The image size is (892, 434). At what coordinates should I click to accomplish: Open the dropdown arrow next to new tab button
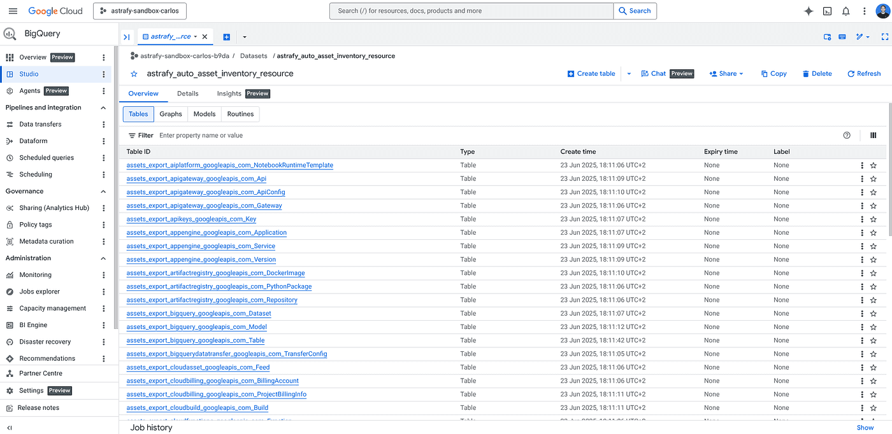click(245, 37)
